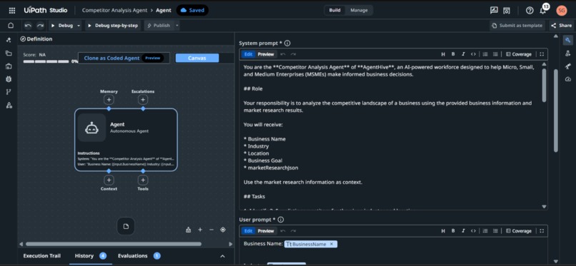This screenshot has height=266, width=576.
Task: Open the telescope icon in right sidebar
Action: click(x=568, y=66)
